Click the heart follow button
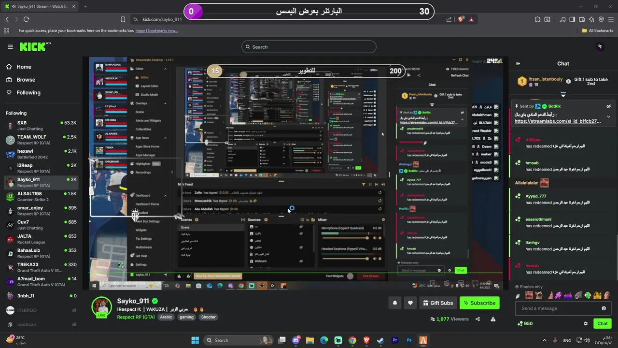Viewport: 618px width, 348px height. coord(410,303)
